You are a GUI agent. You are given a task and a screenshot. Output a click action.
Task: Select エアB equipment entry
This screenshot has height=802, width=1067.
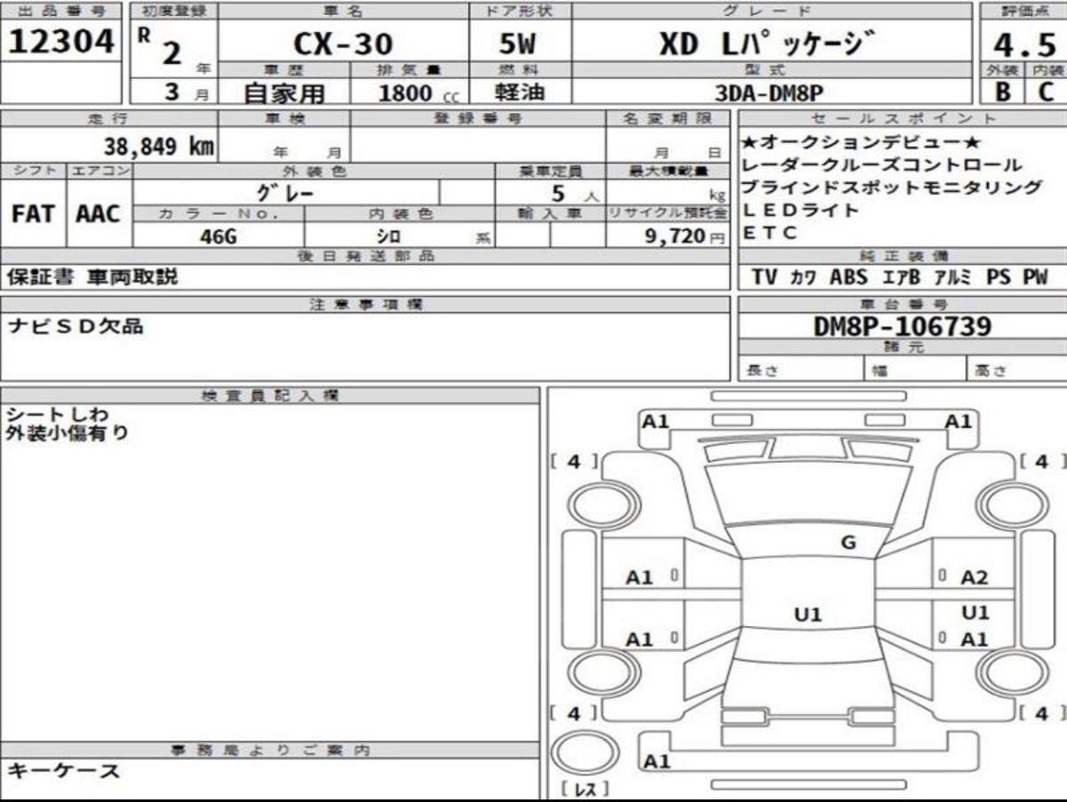coord(901,277)
